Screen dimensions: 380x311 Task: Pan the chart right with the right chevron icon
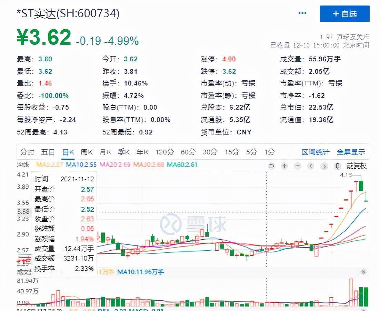tap(324, 166)
